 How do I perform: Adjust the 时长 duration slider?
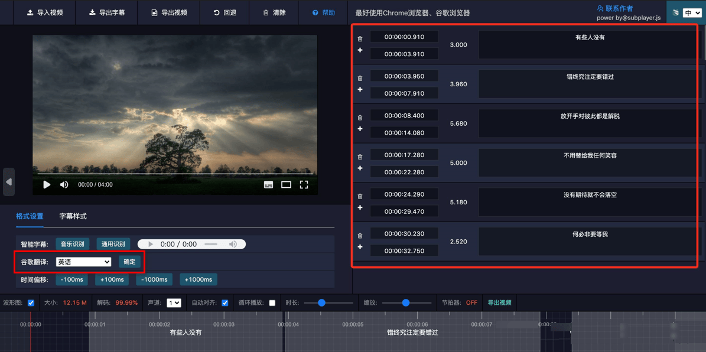pos(328,303)
